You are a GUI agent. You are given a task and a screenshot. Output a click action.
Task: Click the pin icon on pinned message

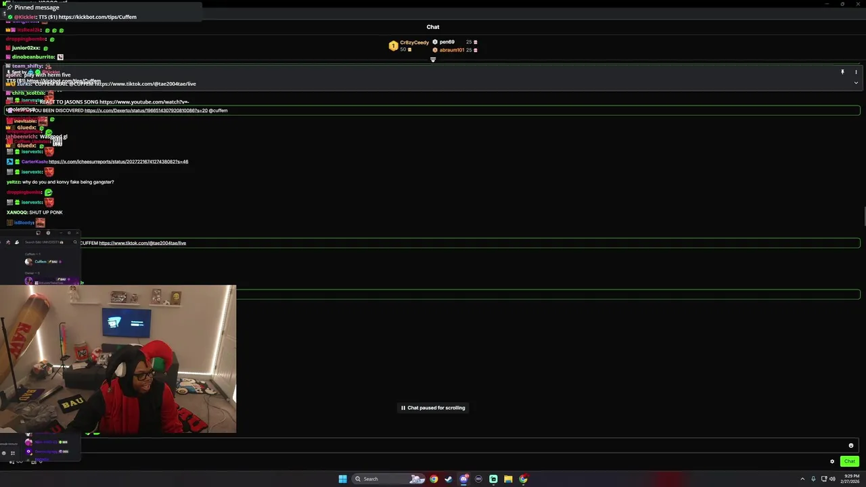click(842, 72)
